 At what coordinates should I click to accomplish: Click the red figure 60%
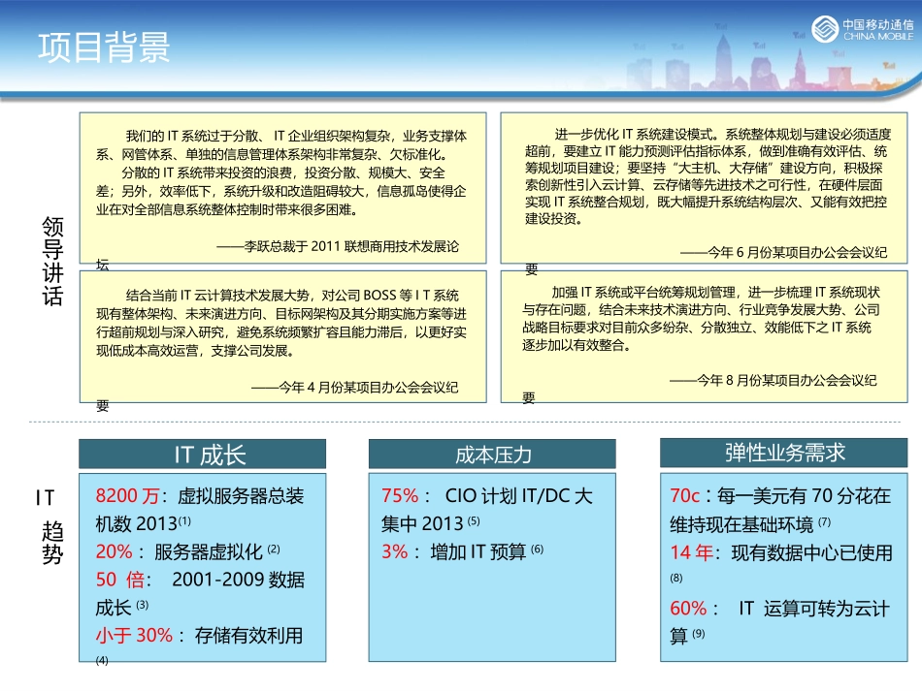coord(688,609)
